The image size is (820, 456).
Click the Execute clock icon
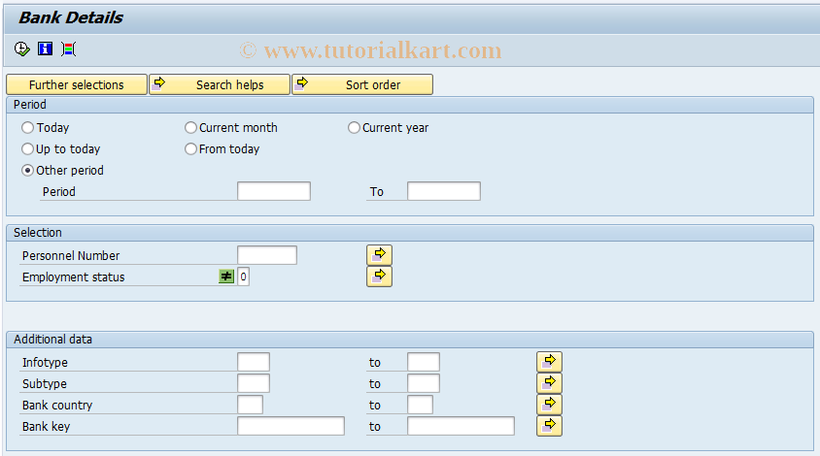point(22,49)
